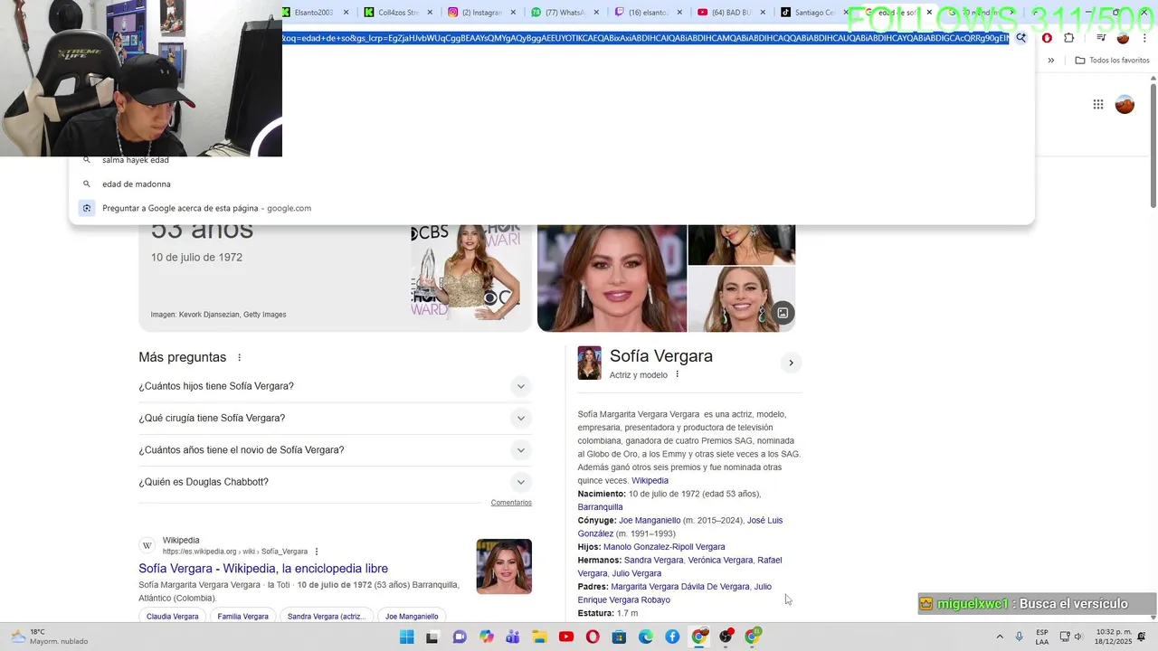Select the Joe Manganiello chip
Viewport: 1158px width, 651px height.
[412, 617]
